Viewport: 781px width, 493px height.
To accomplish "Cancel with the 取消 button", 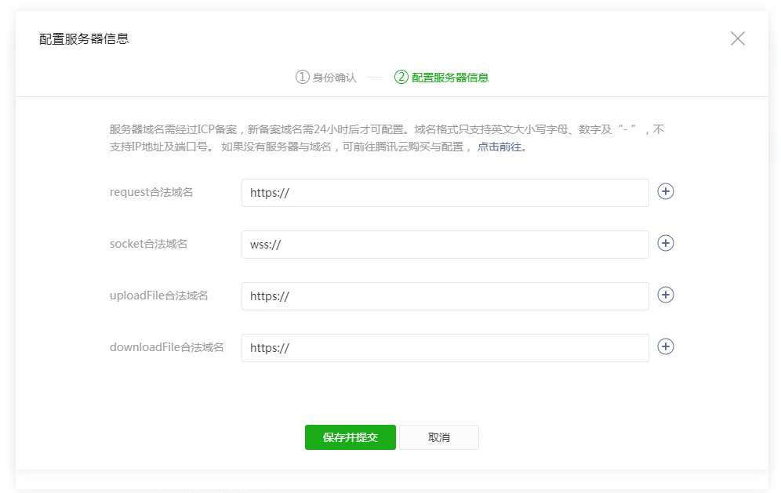I will tap(439, 437).
